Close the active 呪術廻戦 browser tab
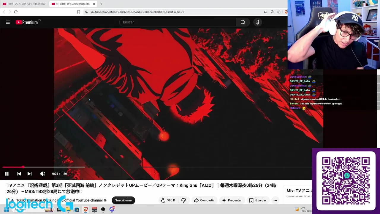 pyautogui.click(x=94, y=4)
